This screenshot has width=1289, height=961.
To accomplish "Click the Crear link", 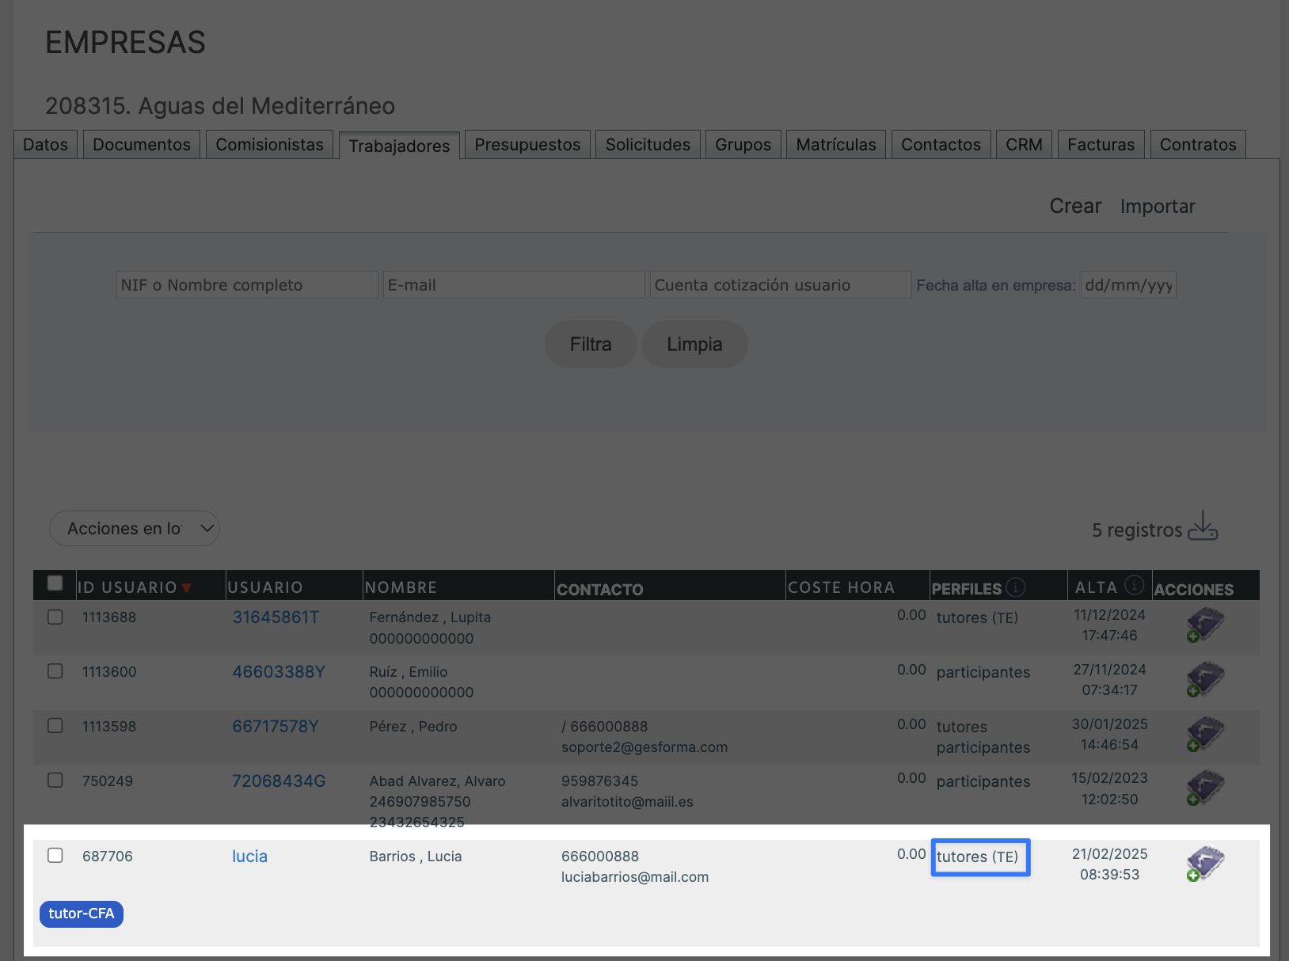I will tap(1075, 206).
